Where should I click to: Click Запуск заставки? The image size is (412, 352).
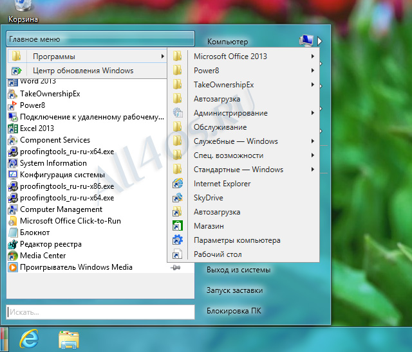tap(234, 290)
